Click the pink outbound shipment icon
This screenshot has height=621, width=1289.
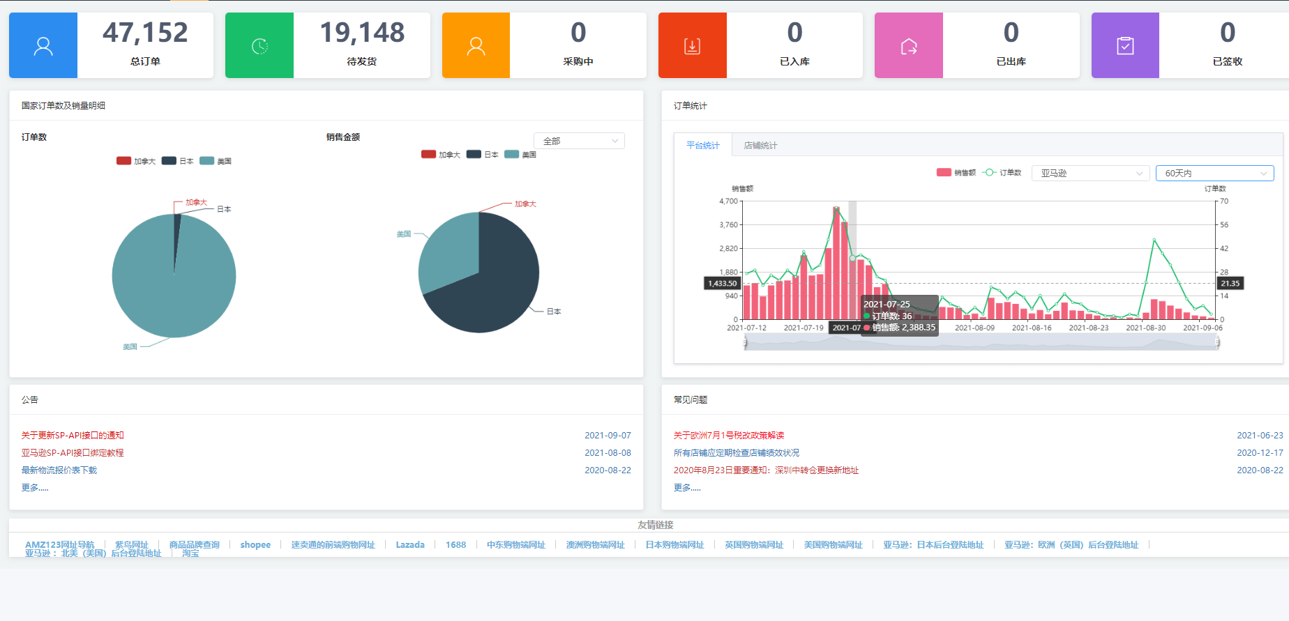[x=908, y=46]
